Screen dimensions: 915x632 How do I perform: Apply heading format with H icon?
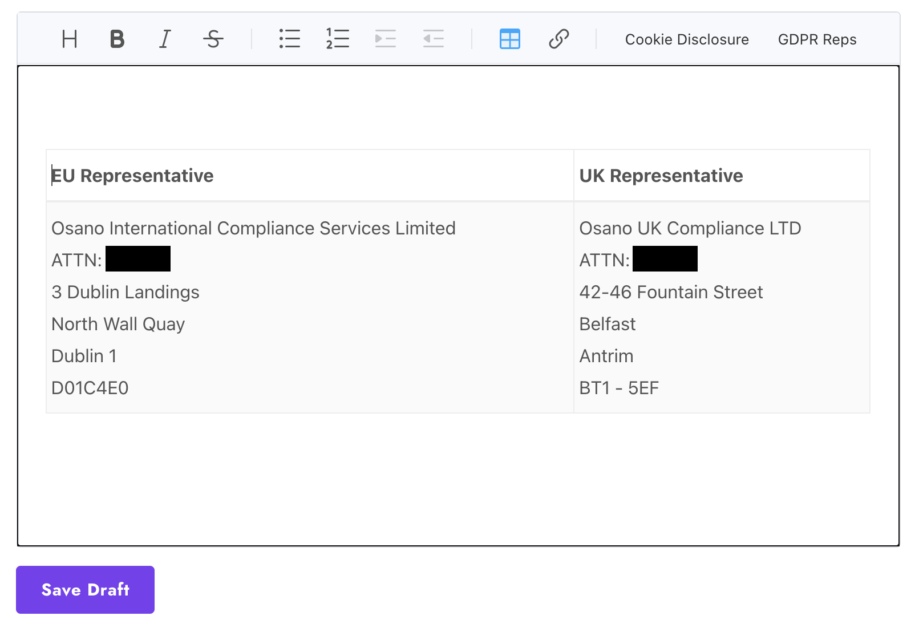[x=70, y=39]
